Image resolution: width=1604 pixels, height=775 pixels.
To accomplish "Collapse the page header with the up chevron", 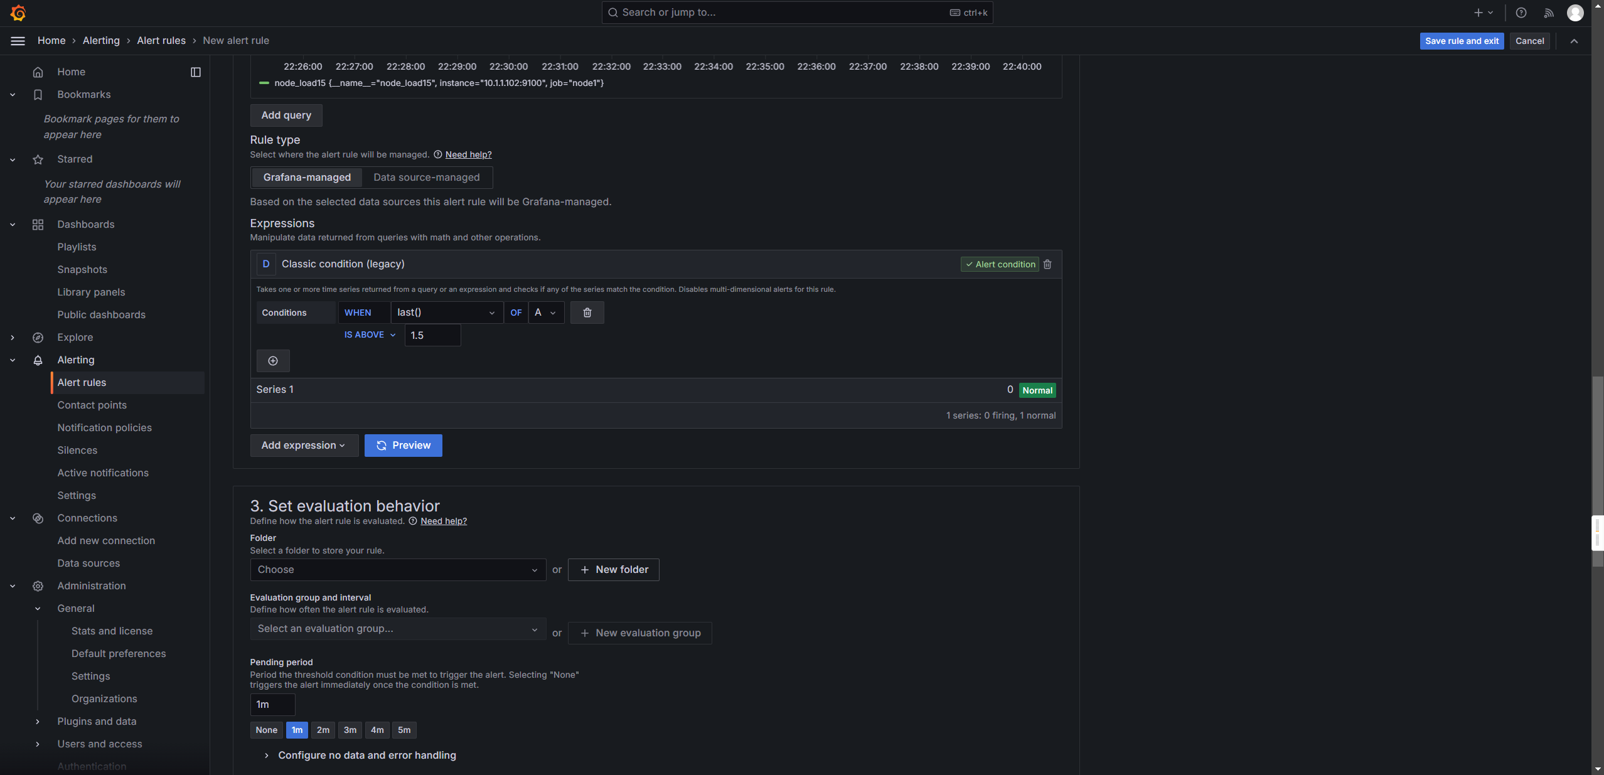I will (1574, 41).
